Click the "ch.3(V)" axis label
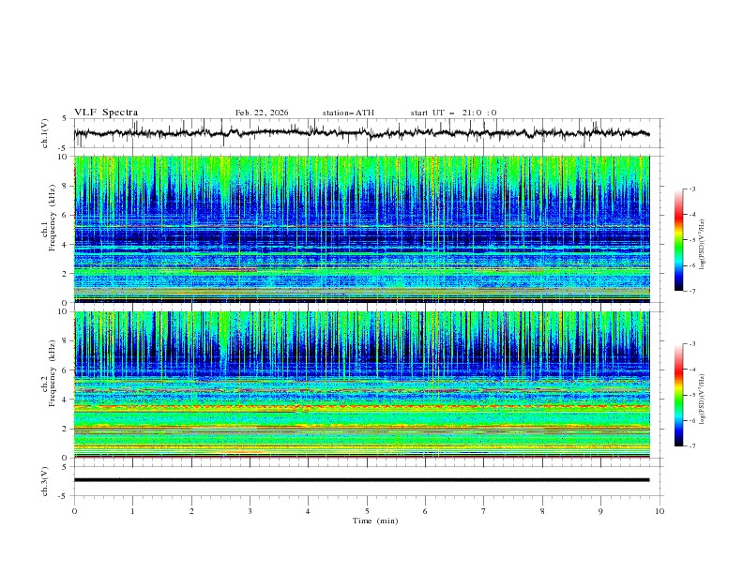Screen dimensions: 743x574 pyautogui.click(x=45, y=481)
